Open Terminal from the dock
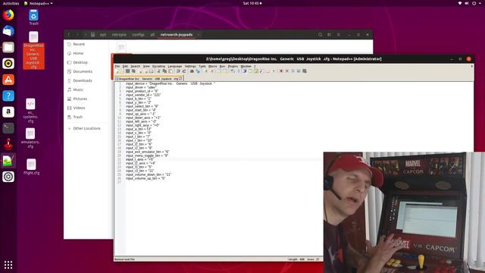485x273 pixels. [x=8, y=128]
